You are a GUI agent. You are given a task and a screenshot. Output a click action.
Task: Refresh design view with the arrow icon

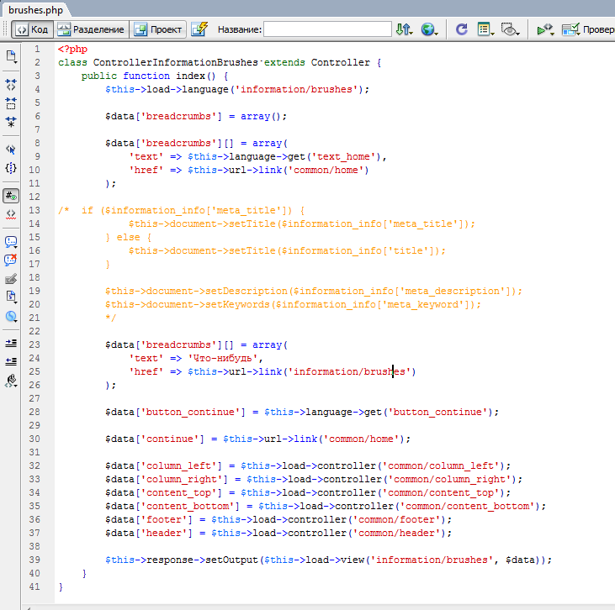461,29
